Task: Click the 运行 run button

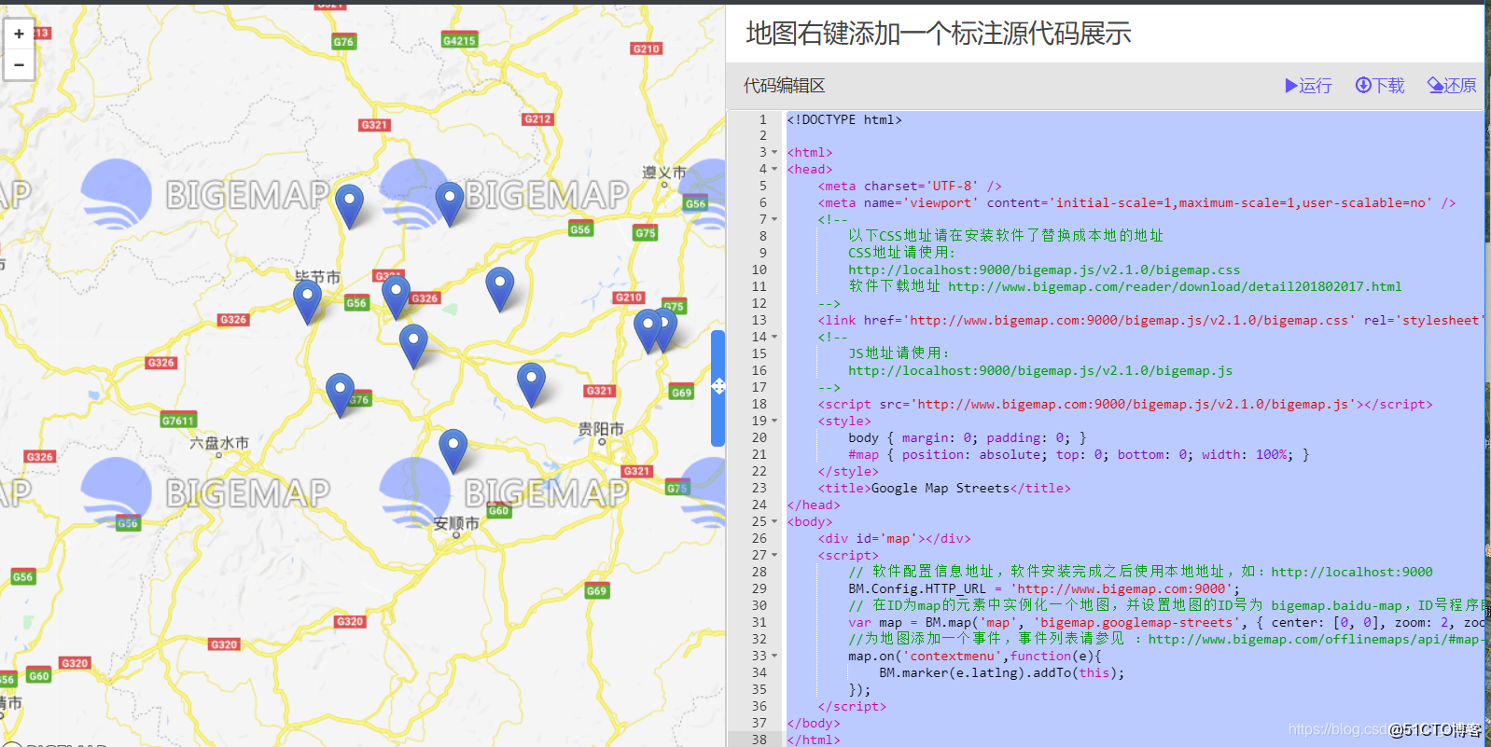Action: 1308,86
